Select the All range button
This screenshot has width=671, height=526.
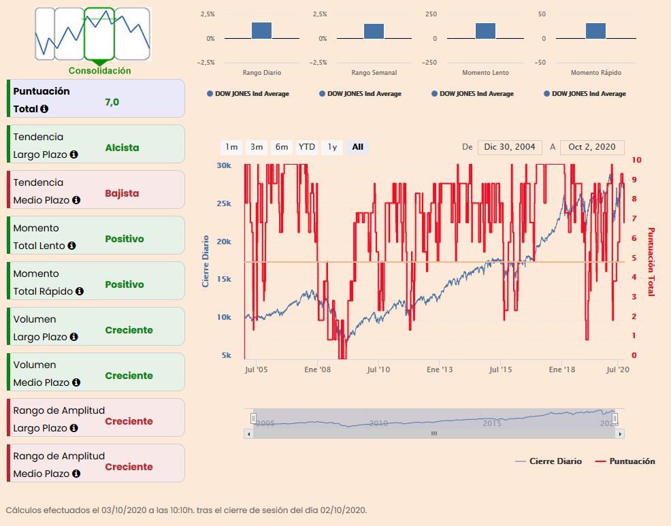[x=358, y=147]
